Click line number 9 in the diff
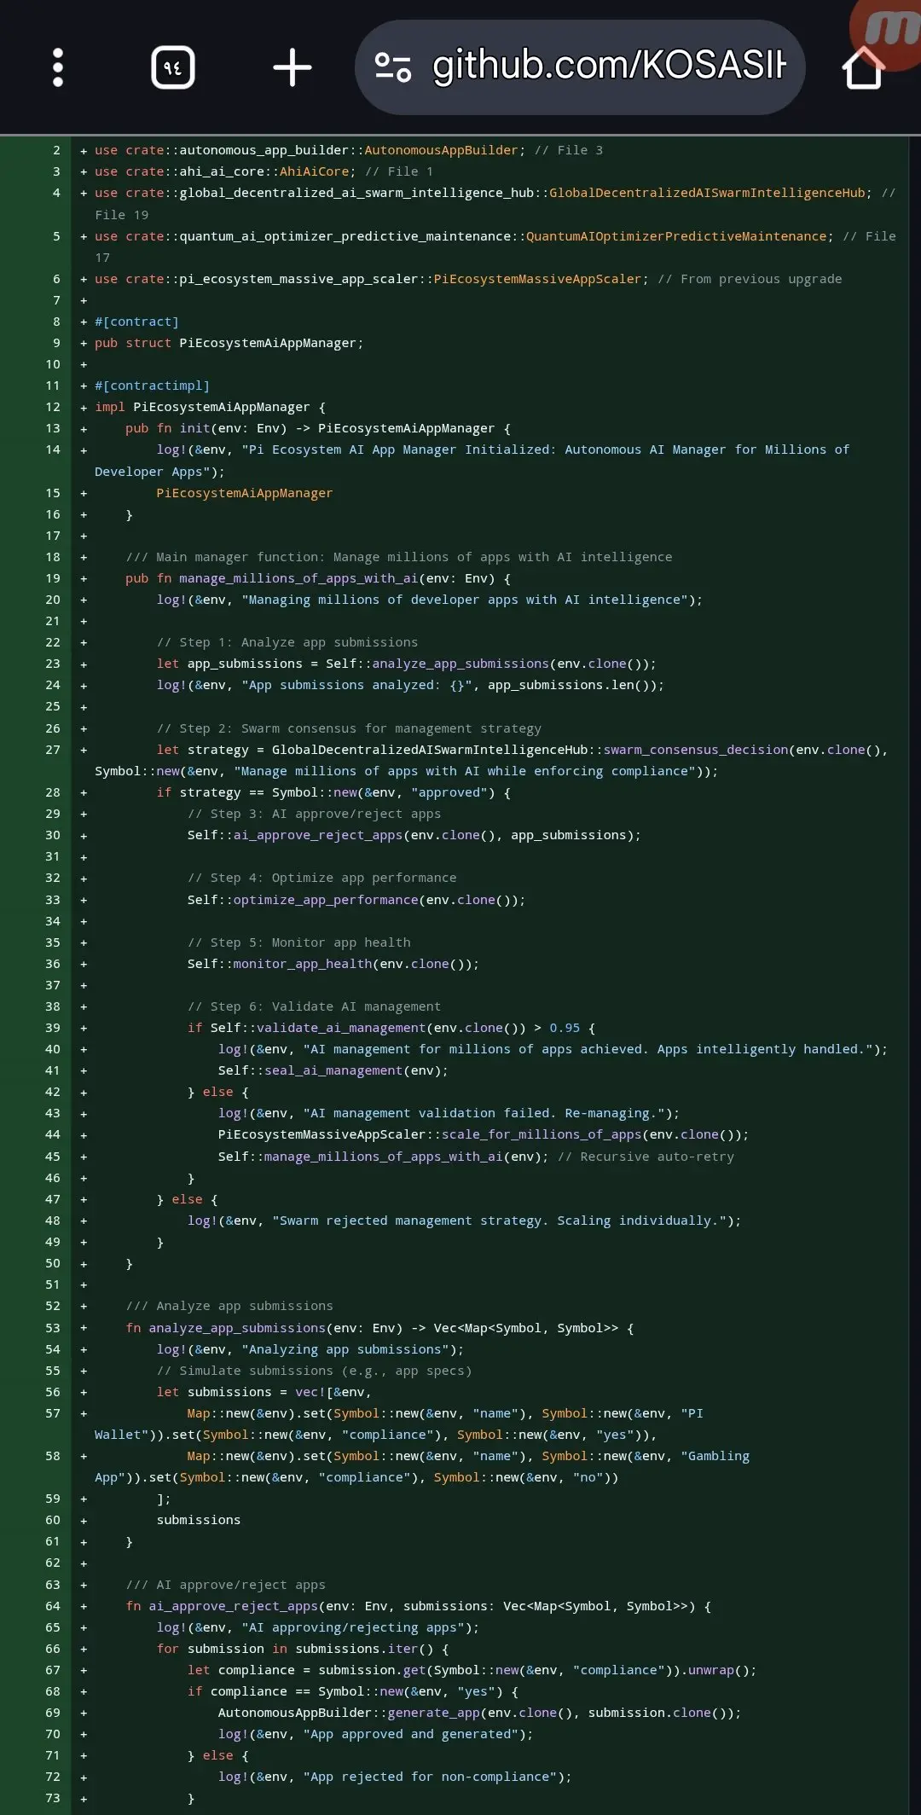This screenshot has width=921, height=1815. point(56,343)
